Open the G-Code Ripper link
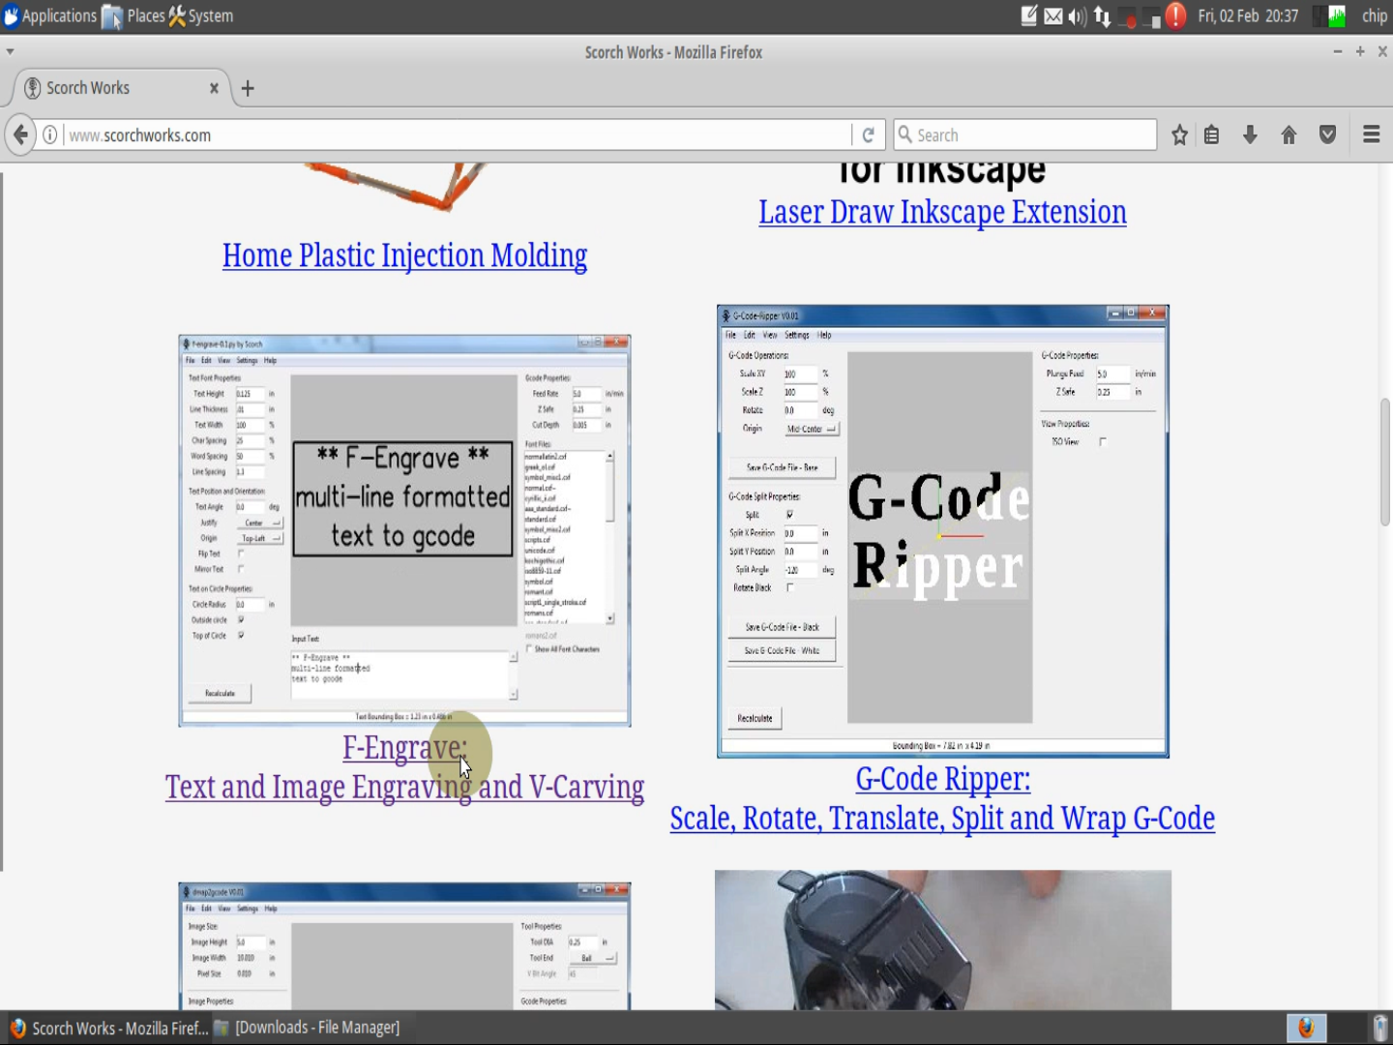 tap(942, 778)
